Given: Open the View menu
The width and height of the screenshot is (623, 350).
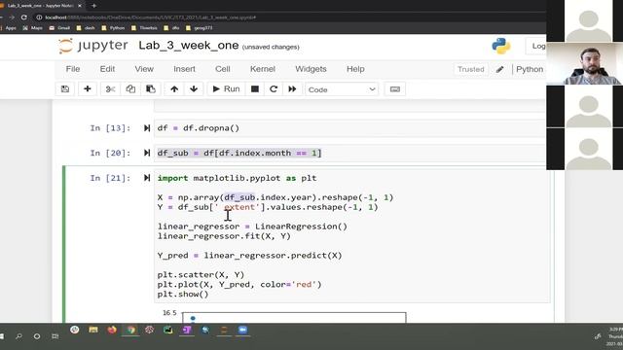Looking at the screenshot, I should (144, 69).
